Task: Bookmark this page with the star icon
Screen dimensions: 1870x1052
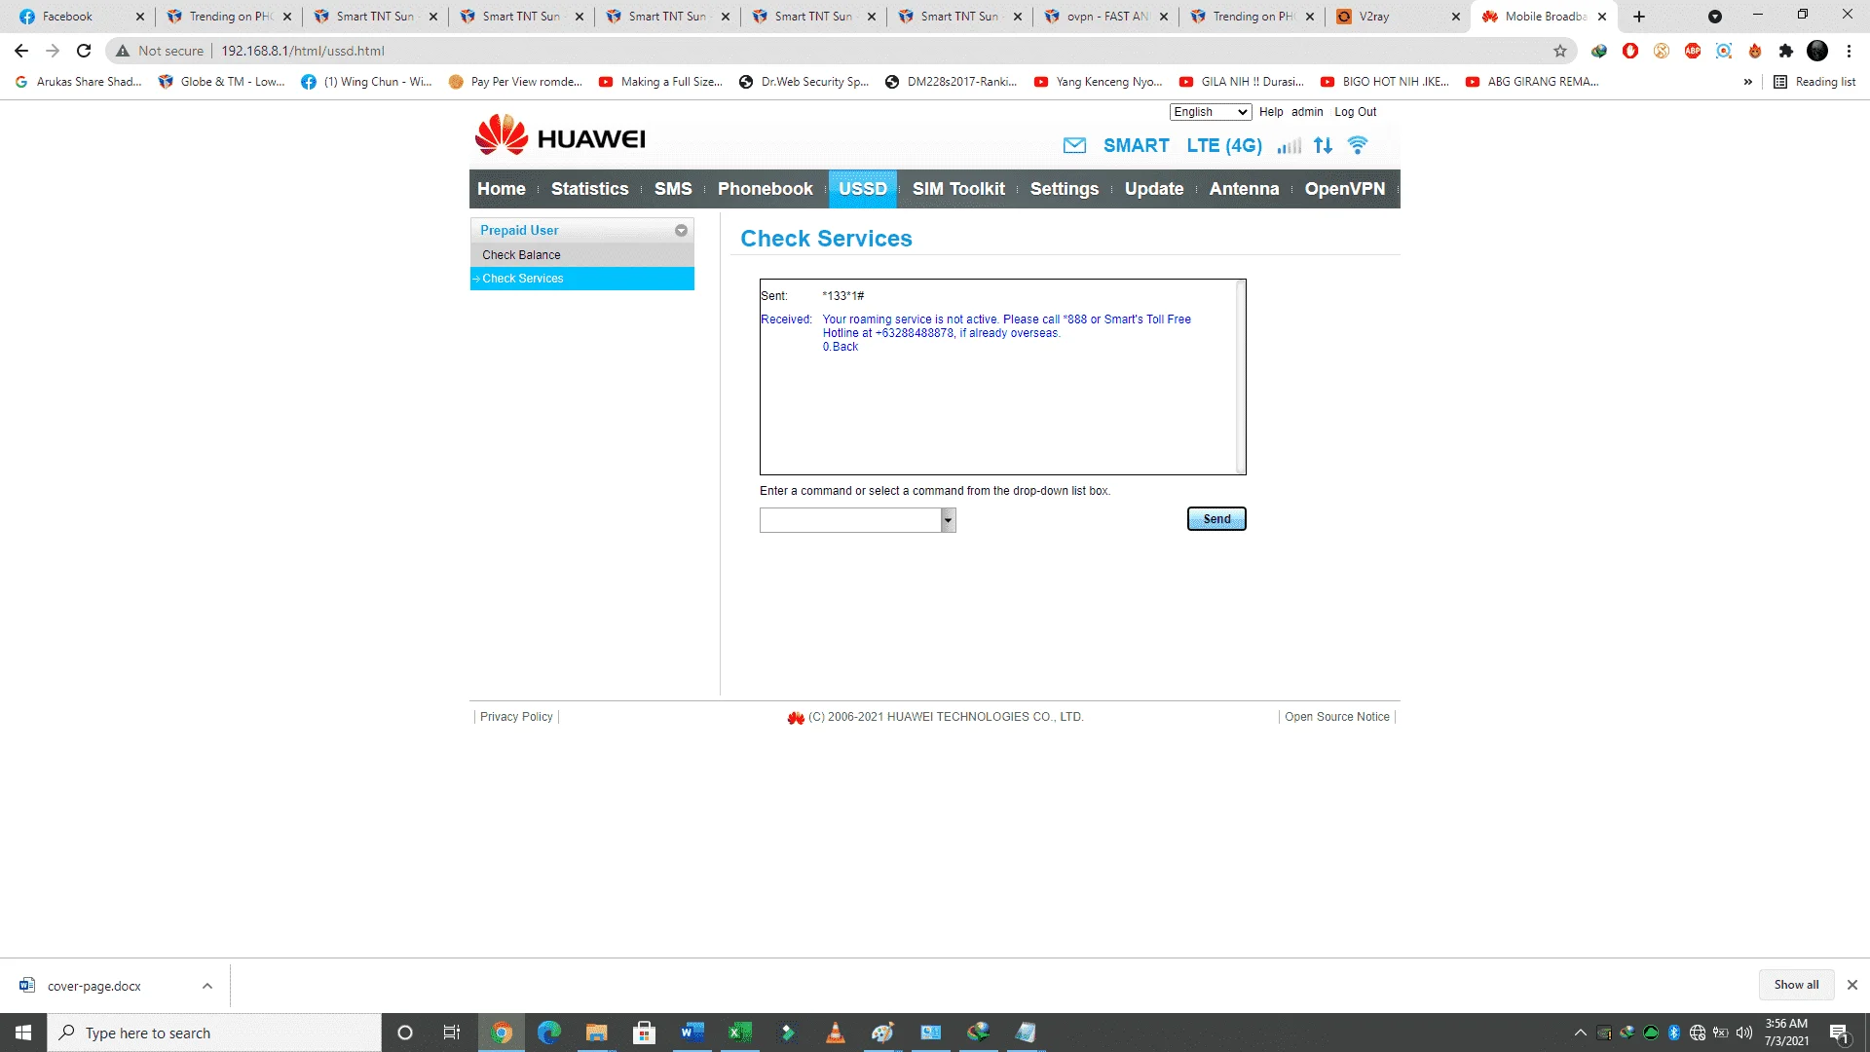Action: [1560, 51]
